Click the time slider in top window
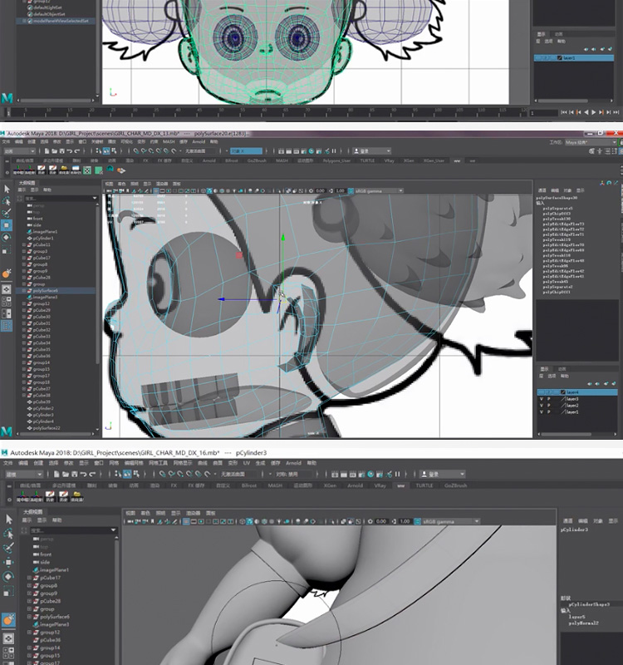This screenshot has width=623, height=665. [265, 112]
